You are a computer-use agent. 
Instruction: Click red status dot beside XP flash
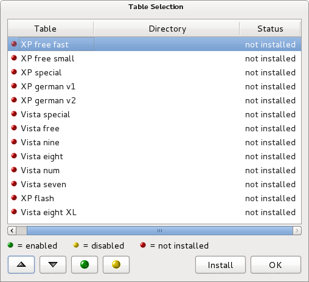[x=14, y=198]
